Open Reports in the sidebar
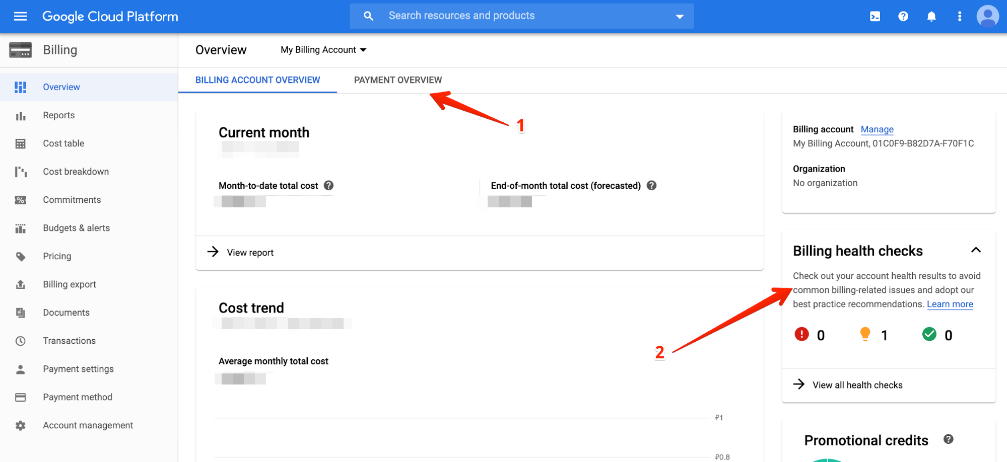Image resolution: width=1007 pixels, height=462 pixels. point(89,115)
